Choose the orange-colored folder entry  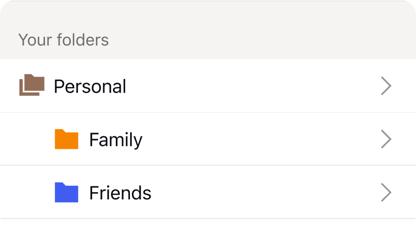(x=208, y=139)
